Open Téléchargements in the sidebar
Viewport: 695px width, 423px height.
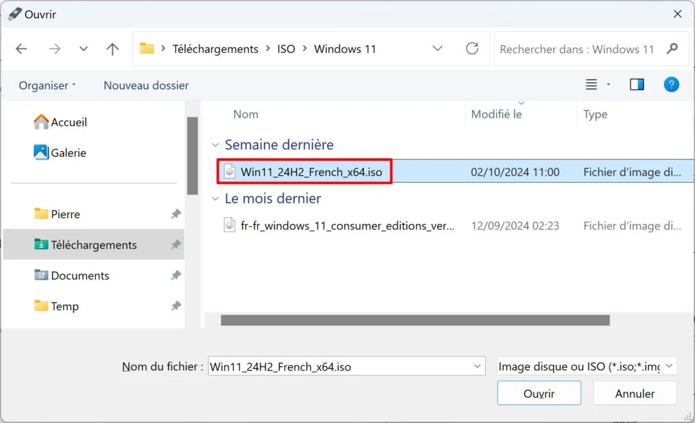(94, 244)
